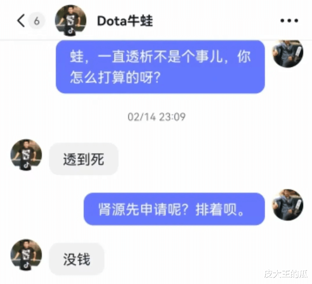Select the message starting with 蛙，一直透析

pyautogui.click(x=160, y=67)
